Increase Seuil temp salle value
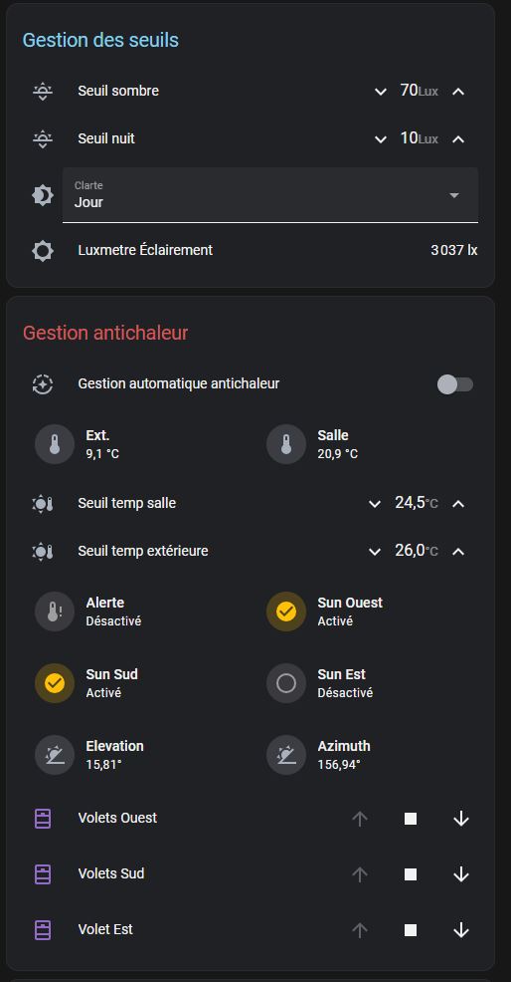Image resolution: width=511 pixels, height=982 pixels. click(x=458, y=504)
